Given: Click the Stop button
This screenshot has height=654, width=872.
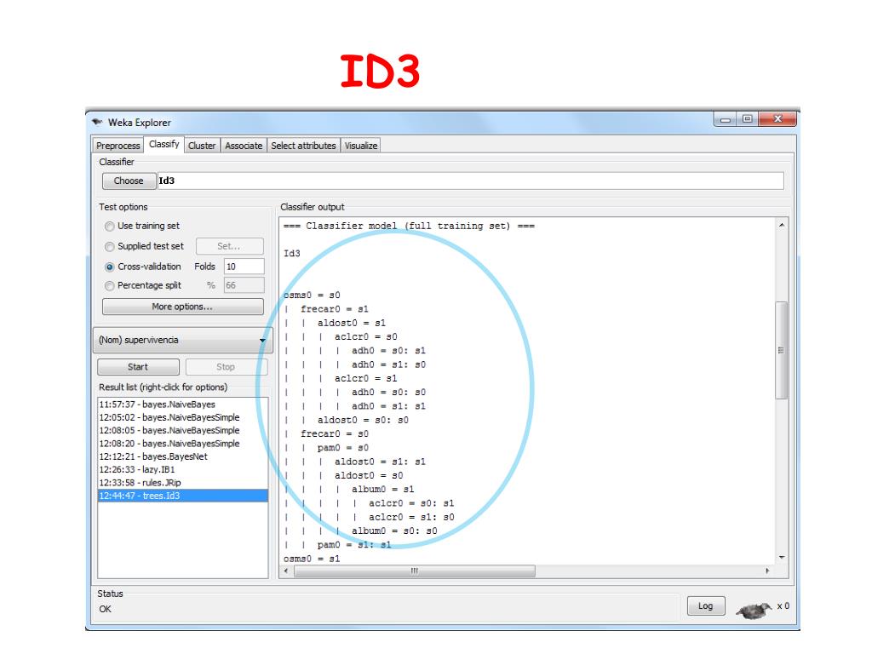Looking at the screenshot, I should point(226,367).
